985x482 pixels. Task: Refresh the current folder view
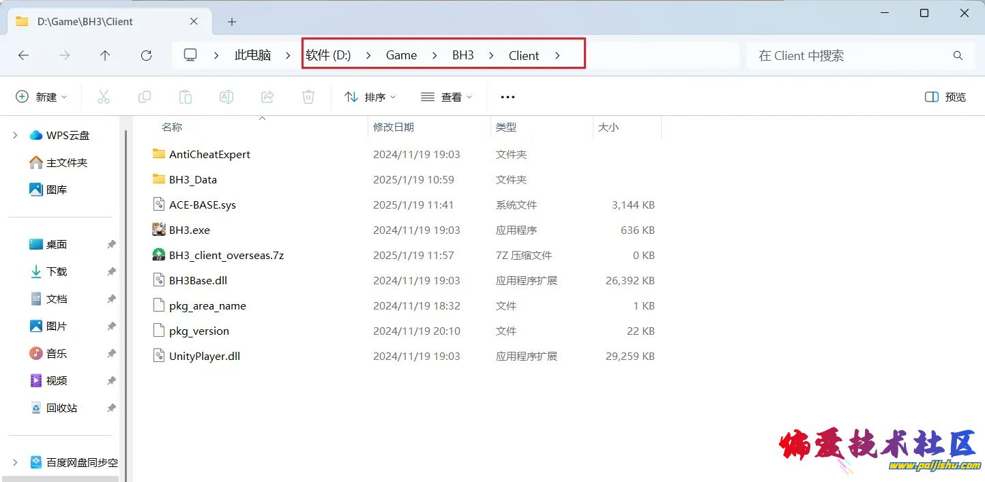146,56
